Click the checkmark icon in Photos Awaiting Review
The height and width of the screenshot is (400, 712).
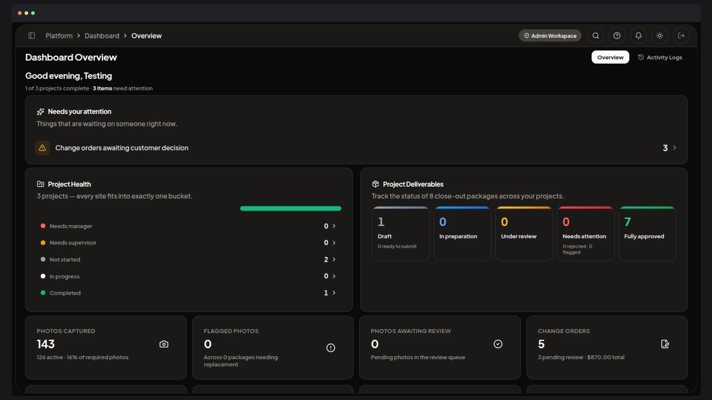pyautogui.click(x=498, y=344)
